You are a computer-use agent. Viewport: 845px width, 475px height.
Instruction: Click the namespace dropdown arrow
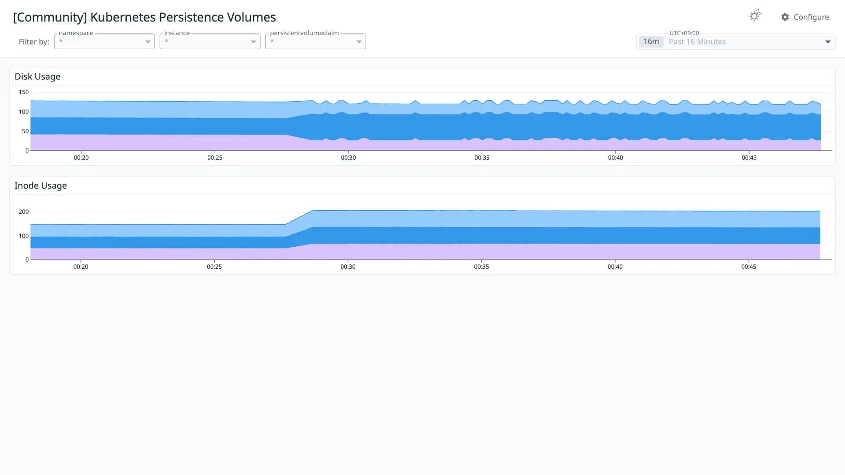[x=148, y=42]
